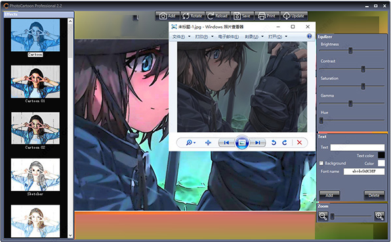Open the 打印(P) menu in Photo Viewer
The width and height of the screenshot is (391, 242).
[x=201, y=37]
